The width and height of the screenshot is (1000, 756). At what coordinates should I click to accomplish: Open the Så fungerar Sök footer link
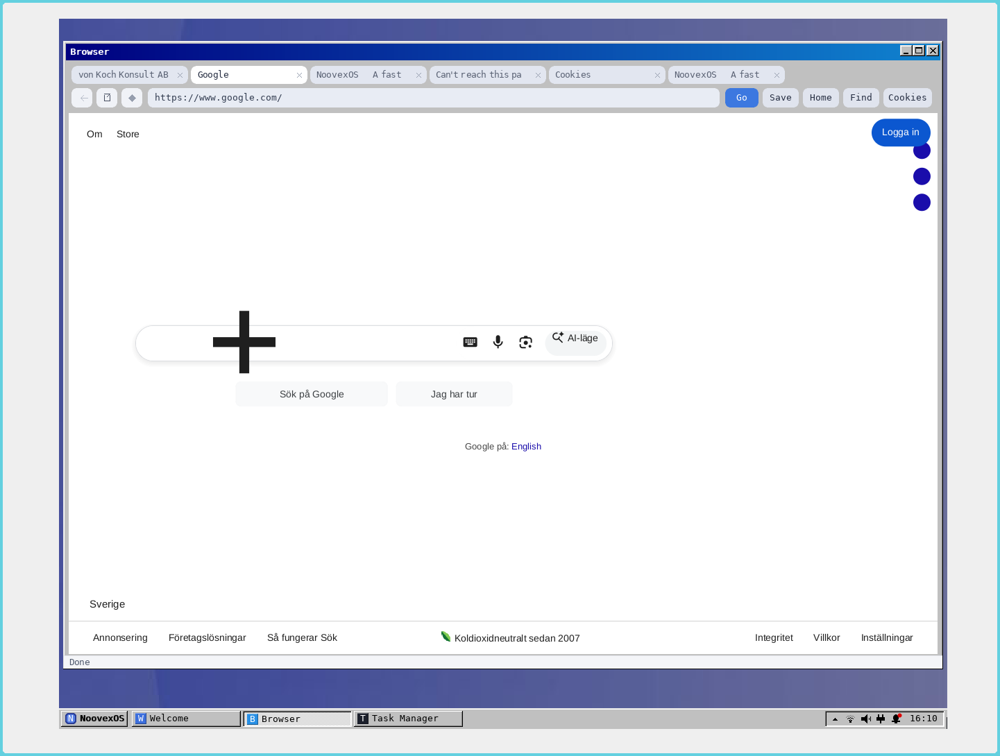tap(302, 637)
